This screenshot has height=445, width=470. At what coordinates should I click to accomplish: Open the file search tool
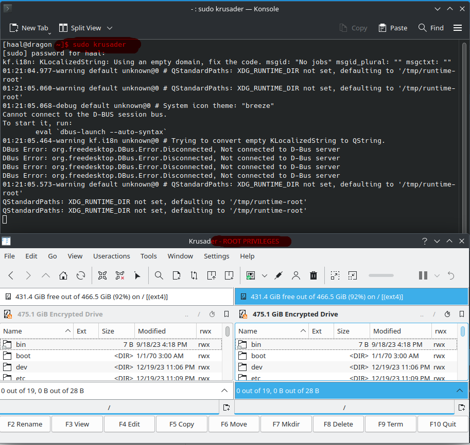click(159, 275)
